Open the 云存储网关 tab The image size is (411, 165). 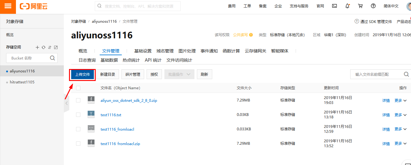click(255, 51)
